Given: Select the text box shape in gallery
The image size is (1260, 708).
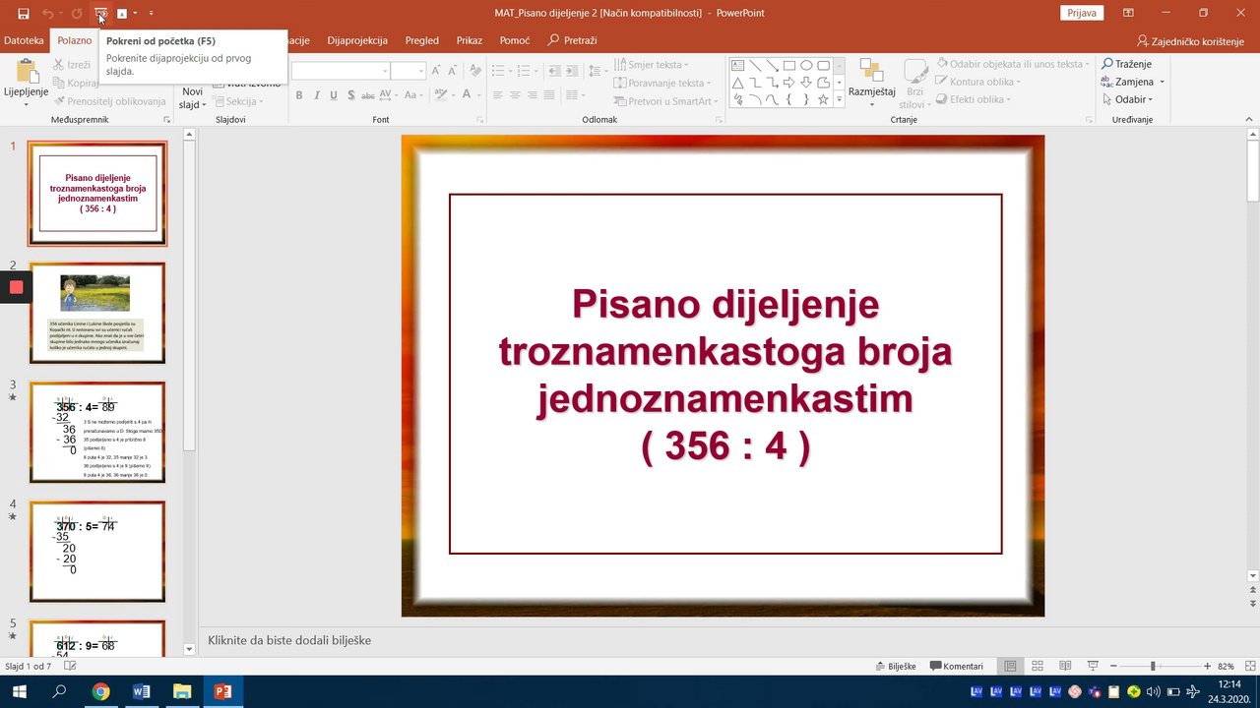Looking at the screenshot, I should 738,66.
